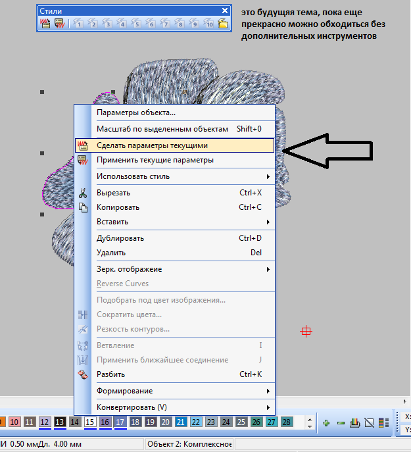Apply favorite style 2 in Стили toolbar
This screenshot has width=411, height=452.
(x=92, y=23)
